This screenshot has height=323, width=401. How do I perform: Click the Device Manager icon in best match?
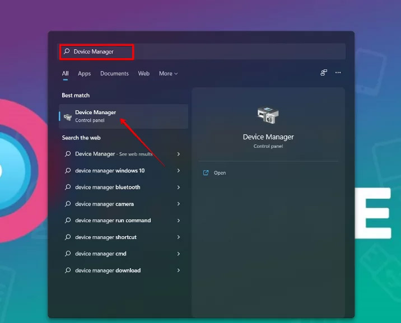(x=68, y=117)
